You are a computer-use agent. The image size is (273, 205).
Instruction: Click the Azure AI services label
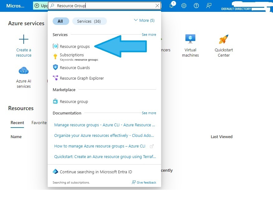24,84
